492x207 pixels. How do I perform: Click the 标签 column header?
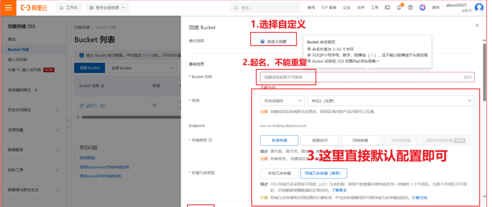156,86
